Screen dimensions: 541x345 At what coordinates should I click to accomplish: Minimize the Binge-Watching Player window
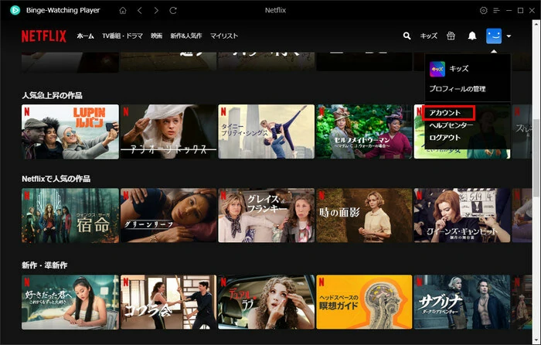[x=509, y=10]
